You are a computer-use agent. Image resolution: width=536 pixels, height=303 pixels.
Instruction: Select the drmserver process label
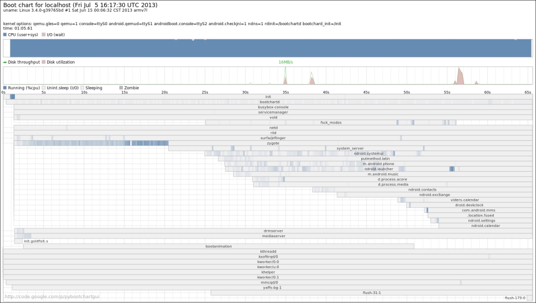273,231
